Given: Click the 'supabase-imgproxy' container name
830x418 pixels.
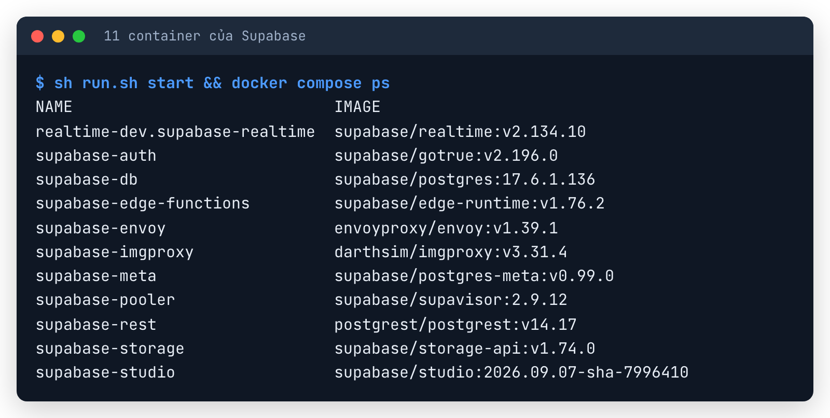Looking at the screenshot, I should pyautogui.click(x=115, y=252).
